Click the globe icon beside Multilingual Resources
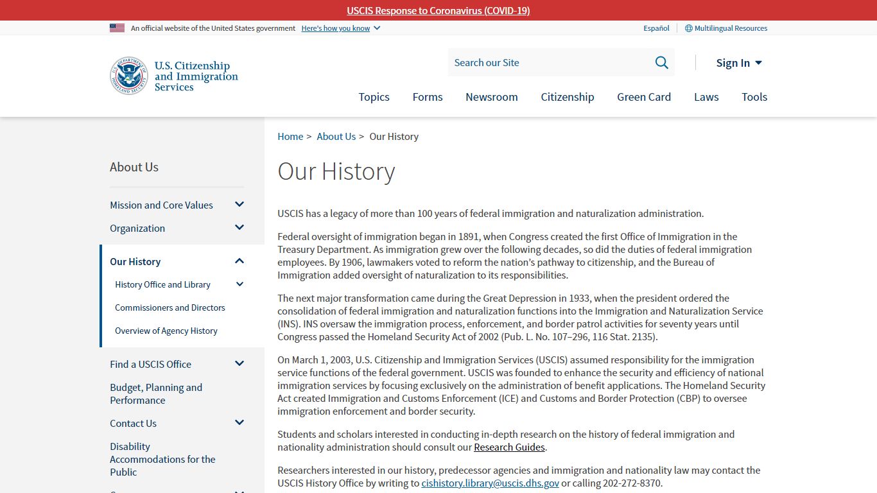 688,28
